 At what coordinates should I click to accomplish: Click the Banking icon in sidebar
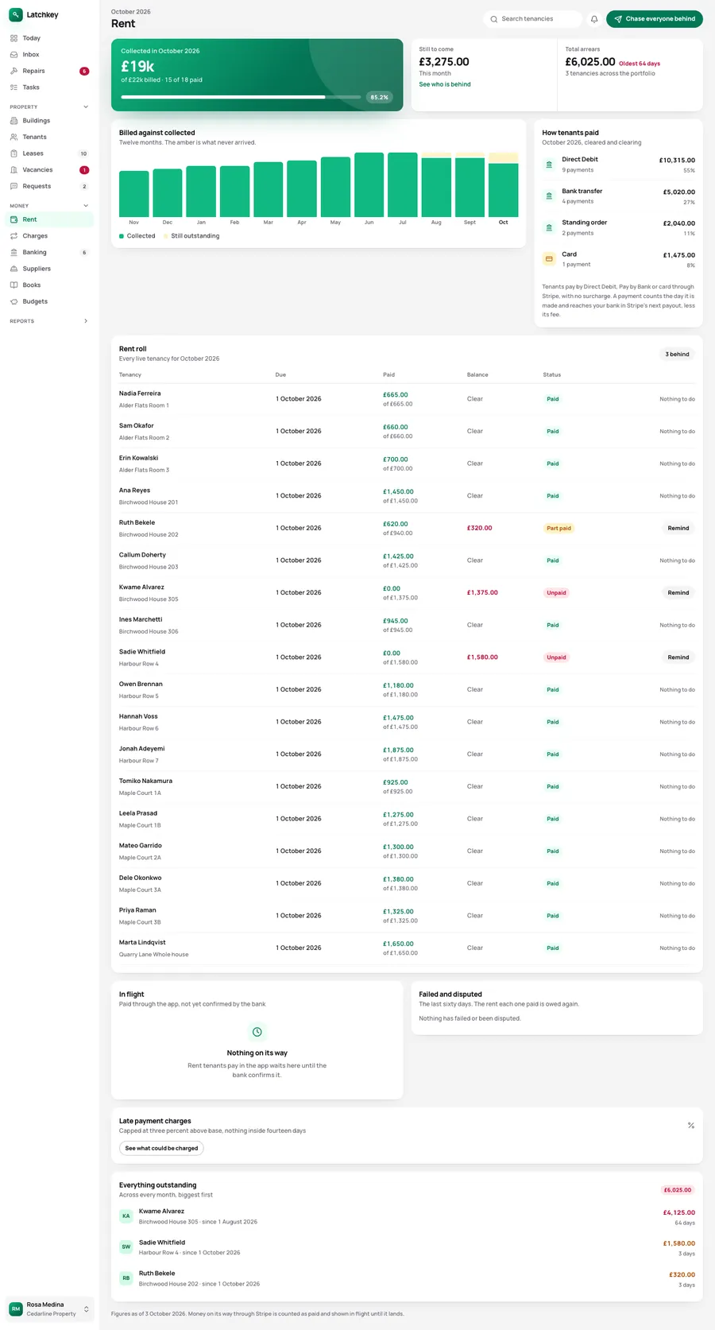point(14,252)
